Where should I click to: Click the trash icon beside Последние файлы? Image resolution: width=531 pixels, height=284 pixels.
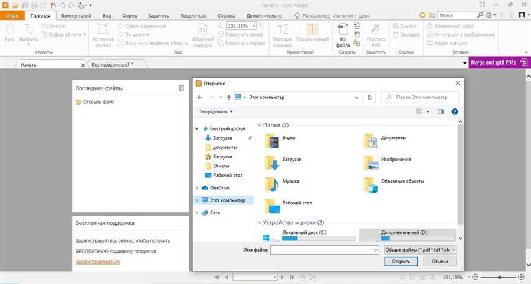(182, 88)
